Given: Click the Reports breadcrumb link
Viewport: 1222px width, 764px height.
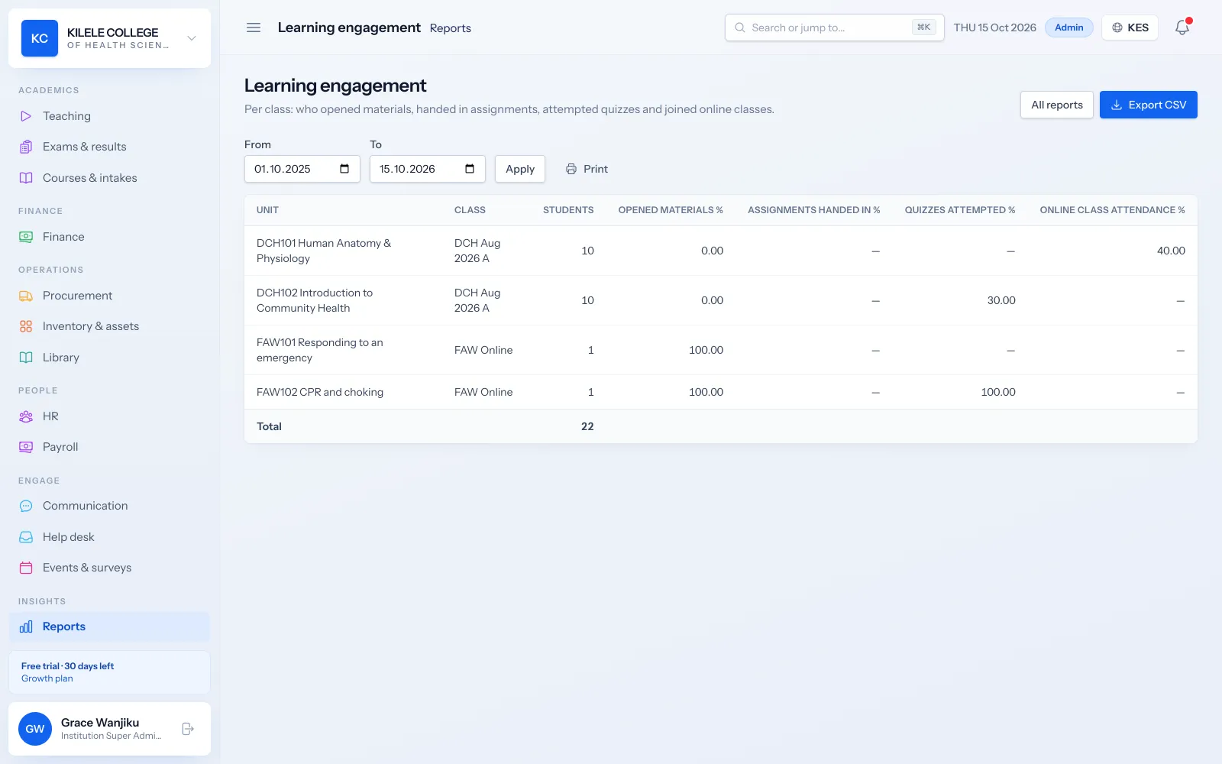Looking at the screenshot, I should pos(451,28).
